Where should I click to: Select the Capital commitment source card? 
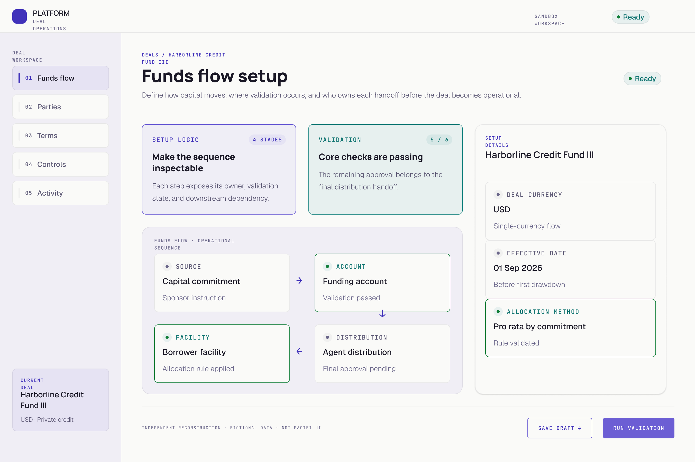222,283
